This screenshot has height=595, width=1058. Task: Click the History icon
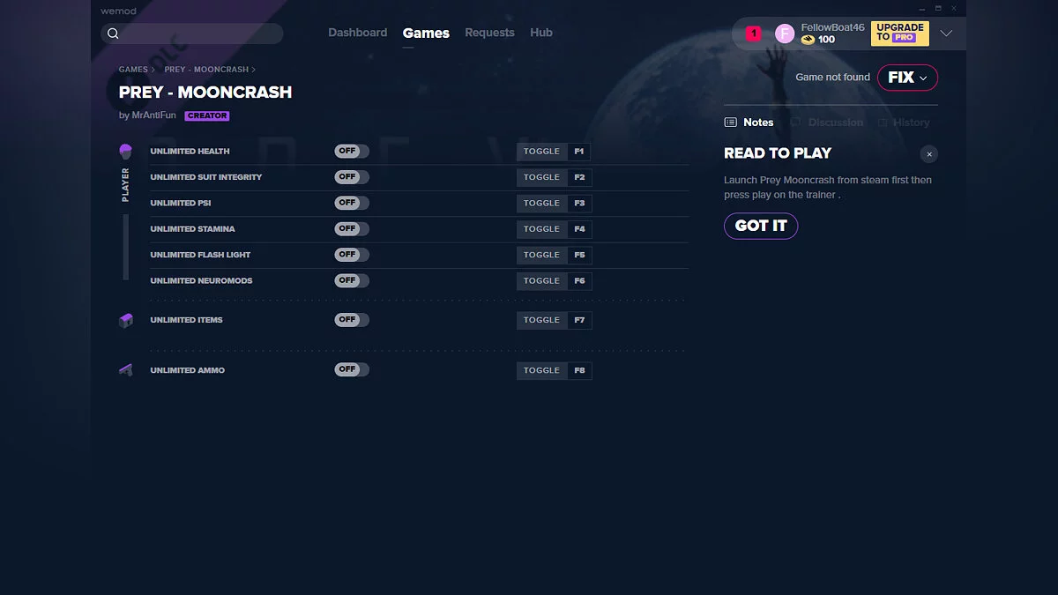(x=883, y=123)
